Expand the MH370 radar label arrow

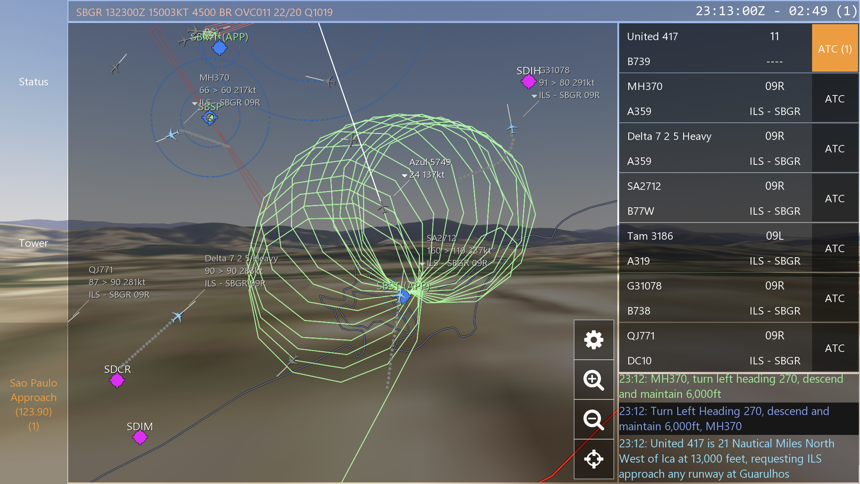click(x=194, y=103)
